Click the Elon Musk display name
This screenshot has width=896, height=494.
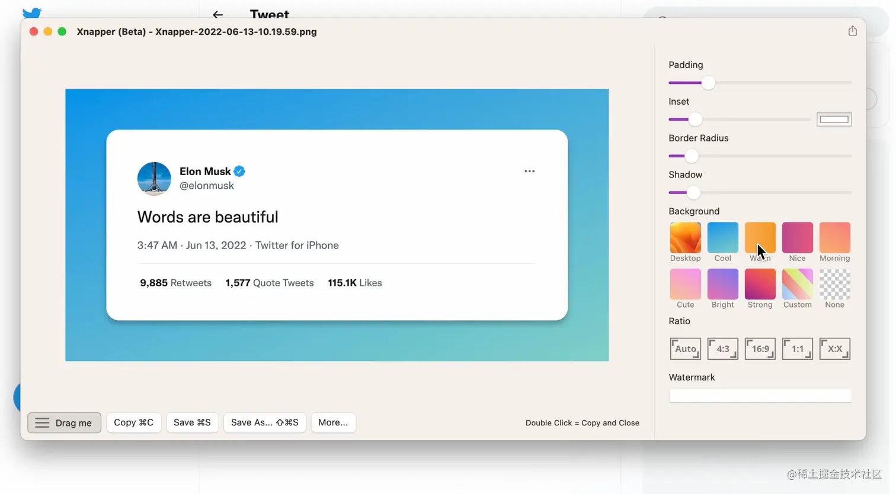[x=205, y=171]
